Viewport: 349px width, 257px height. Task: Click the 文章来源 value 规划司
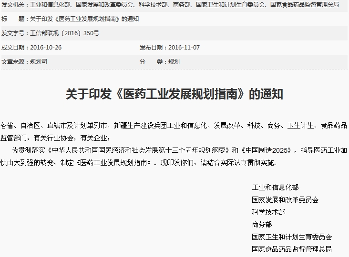[39, 62]
